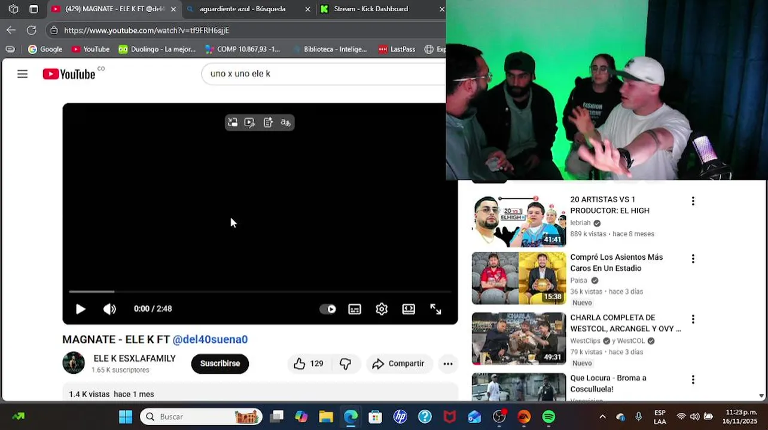Show hidden tray icons chevron
Viewport: 768px width, 430px height.
[x=602, y=417]
